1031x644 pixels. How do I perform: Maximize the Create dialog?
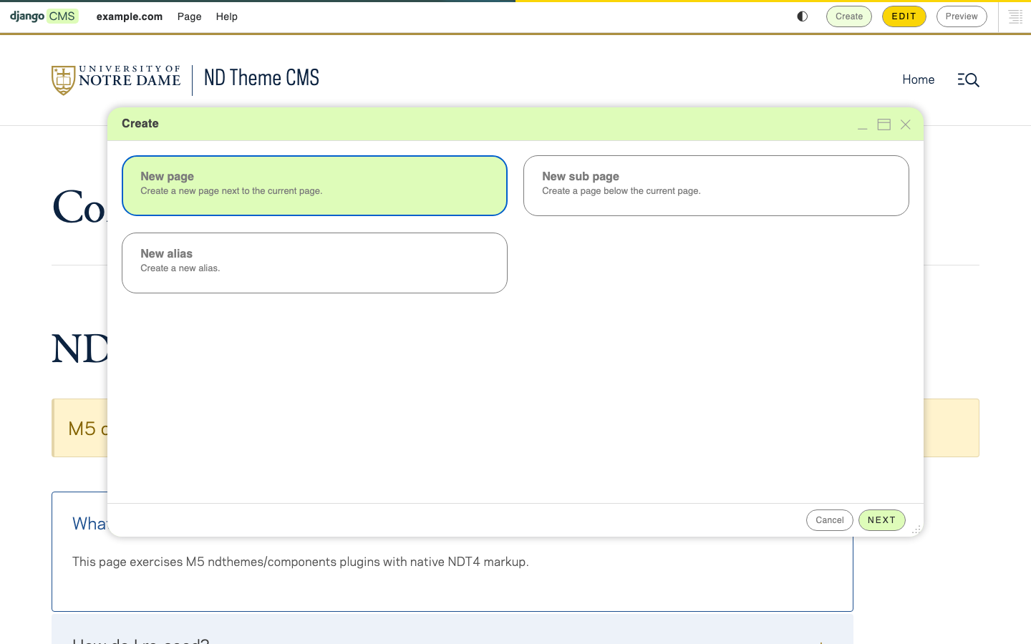click(x=884, y=125)
